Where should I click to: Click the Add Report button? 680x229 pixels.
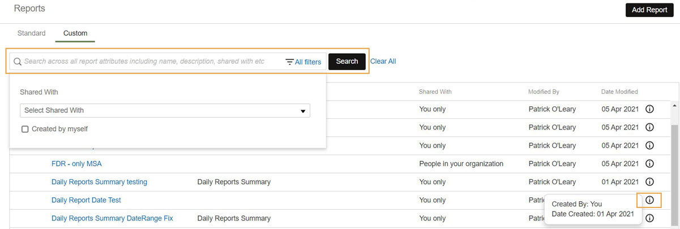pos(649,10)
